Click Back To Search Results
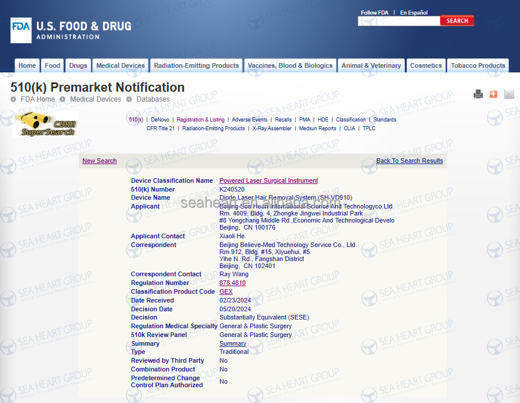Viewport: 520px width, 403px height. tap(410, 161)
